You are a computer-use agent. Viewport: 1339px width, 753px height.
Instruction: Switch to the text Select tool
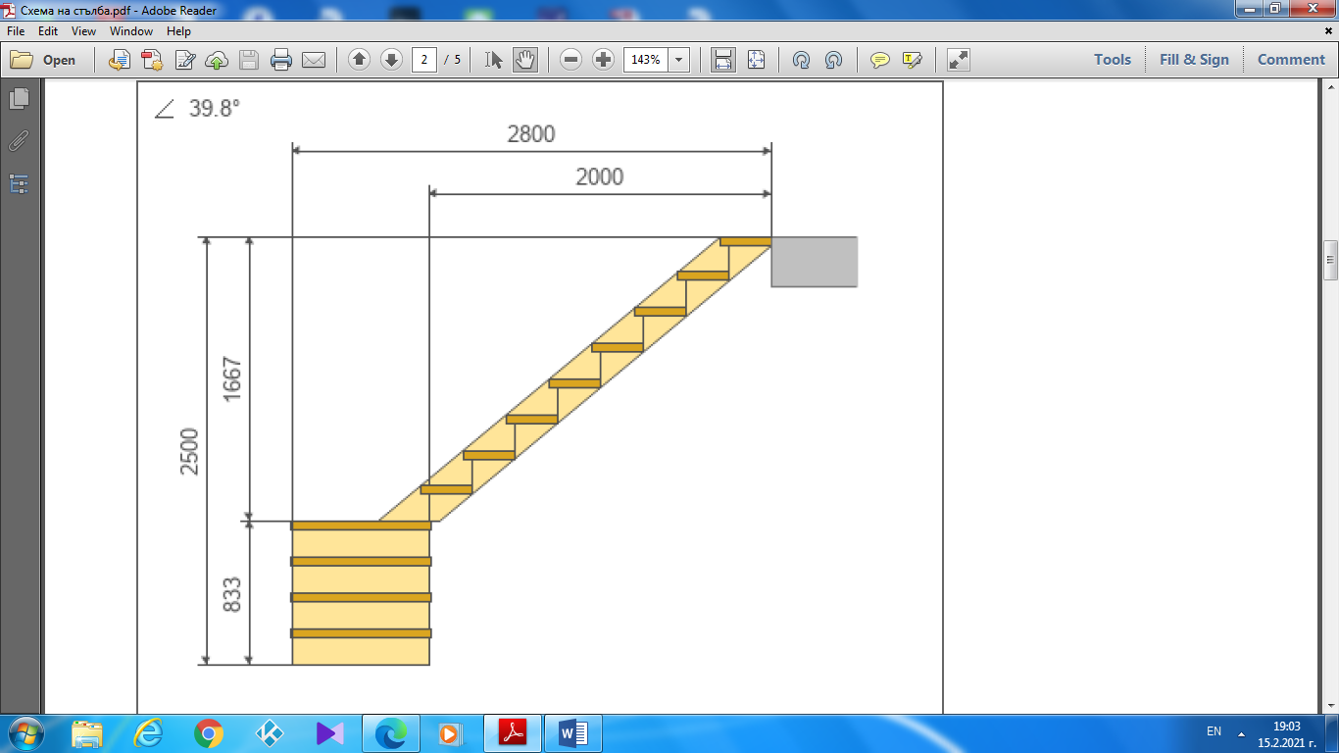pyautogui.click(x=494, y=60)
